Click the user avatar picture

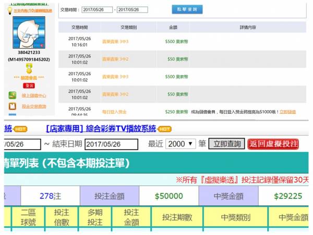[x=29, y=32]
